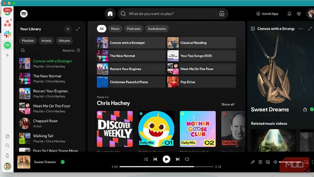314x177 pixels.
Task: Search in Your Library magnifier icon
Action: [23, 50]
